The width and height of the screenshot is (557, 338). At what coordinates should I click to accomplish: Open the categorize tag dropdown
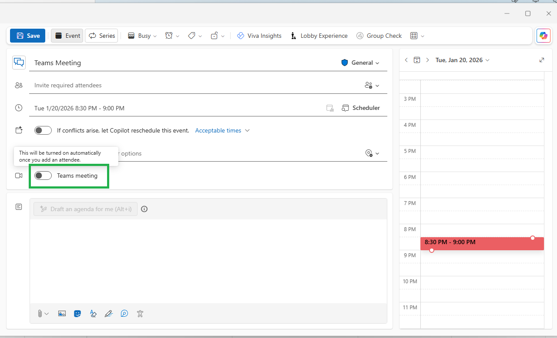tap(195, 36)
